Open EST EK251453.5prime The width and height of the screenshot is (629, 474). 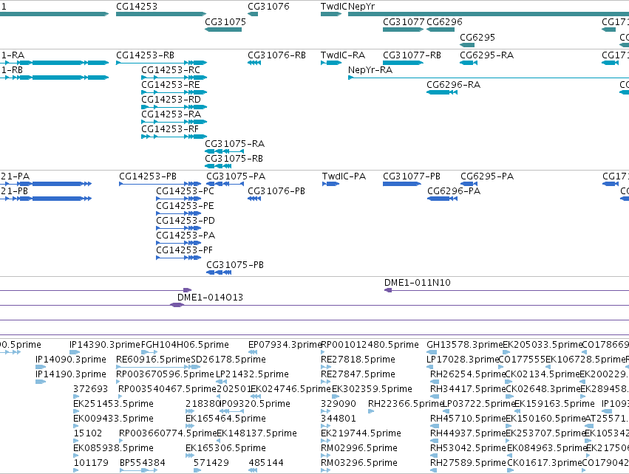(x=113, y=405)
